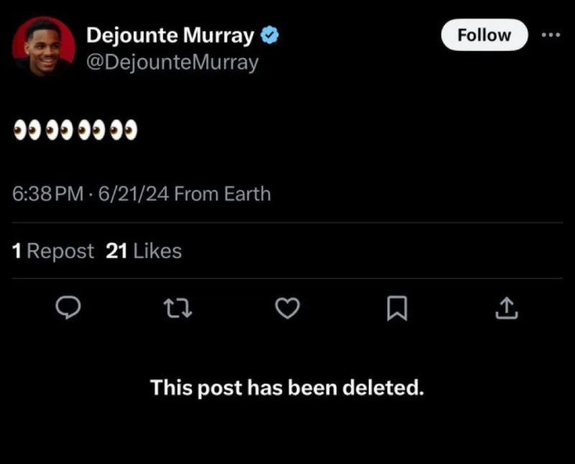Click the 'This post has been deleted' message
575x464 pixels.
(287, 388)
